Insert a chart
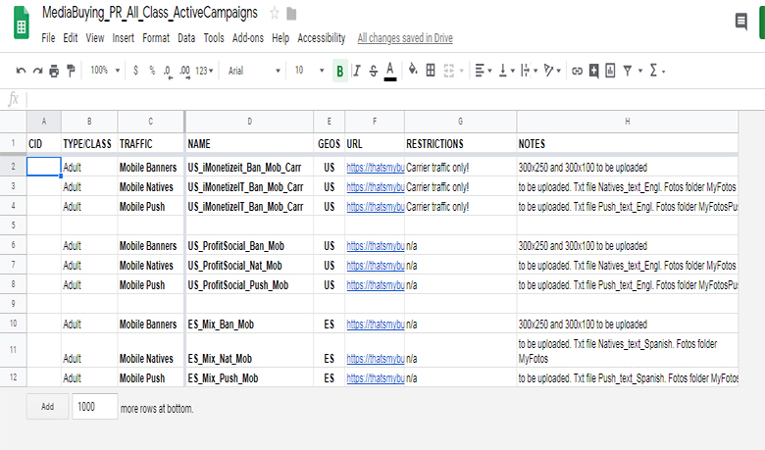 tap(610, 72)
